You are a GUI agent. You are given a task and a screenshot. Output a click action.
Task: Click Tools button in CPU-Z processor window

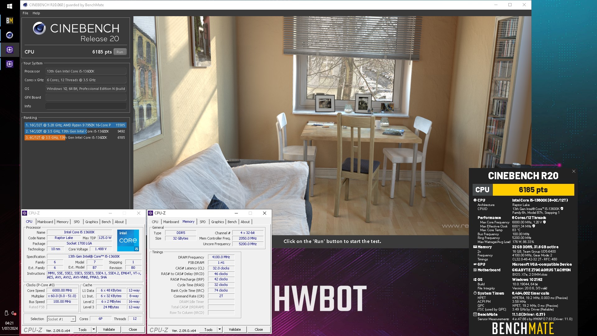pos(82,329)
